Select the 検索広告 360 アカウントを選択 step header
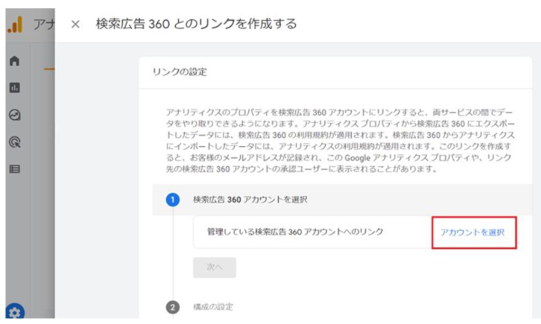Viewport: 541px width, 324px height. click(250, 200)
